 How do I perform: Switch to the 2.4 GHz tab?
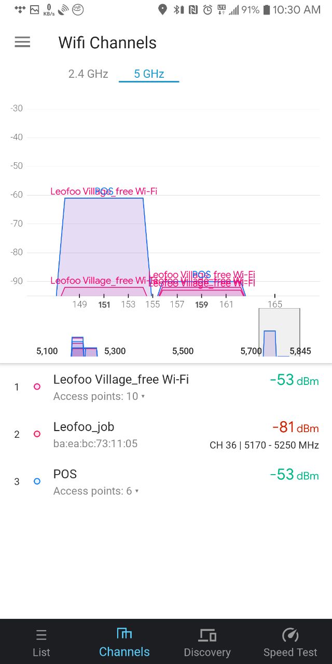[x=88, y=74]
